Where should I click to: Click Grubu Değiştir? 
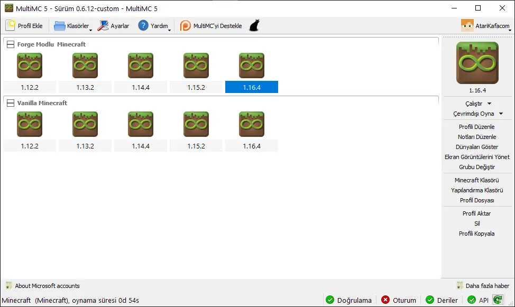[x=477, y=167]
